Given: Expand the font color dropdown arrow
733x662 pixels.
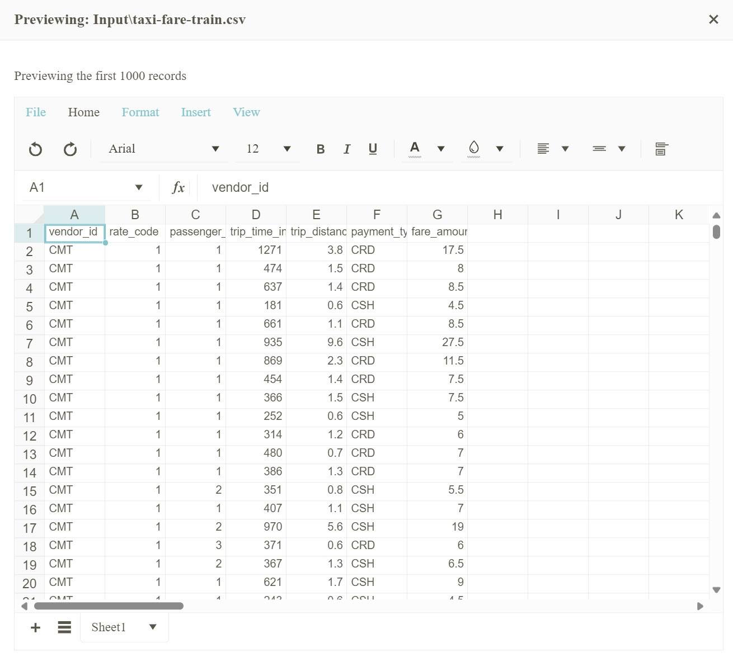Looking at the screenshot, I should click(x=441, y=149).
